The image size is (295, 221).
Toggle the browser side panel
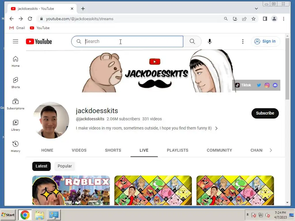[x=265, y=19]
